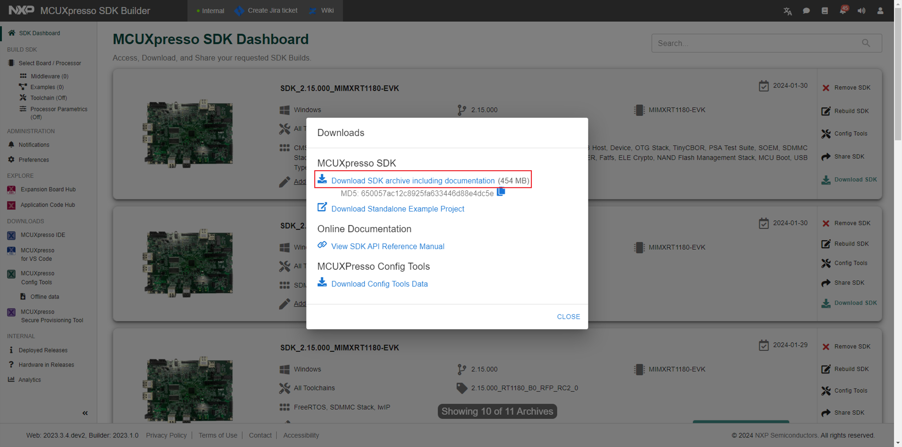Open the Wiki link in top bar
This screenshot has width=902, height=447.
[x=327, y=11]
